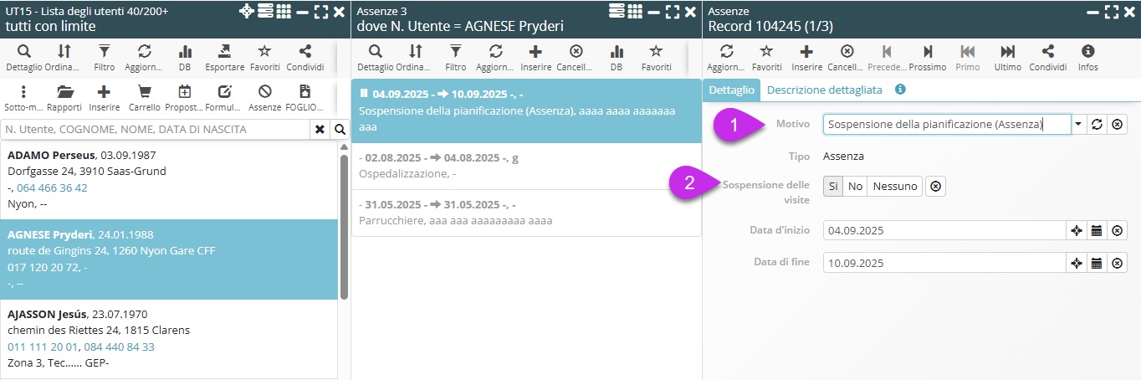Click phone number 064 466 36 42

(52, 187)
